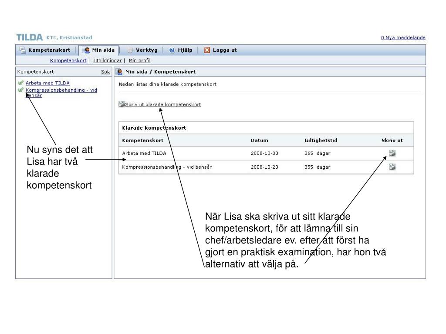The height and width of the screenshot is (334, 446).
Task: Click the TILDA logo
Action: click(x=29, y=37)
